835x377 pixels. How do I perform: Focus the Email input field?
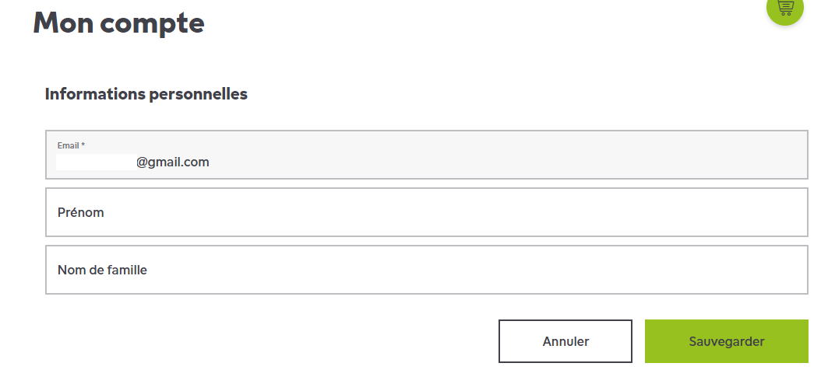click(426, 155)
